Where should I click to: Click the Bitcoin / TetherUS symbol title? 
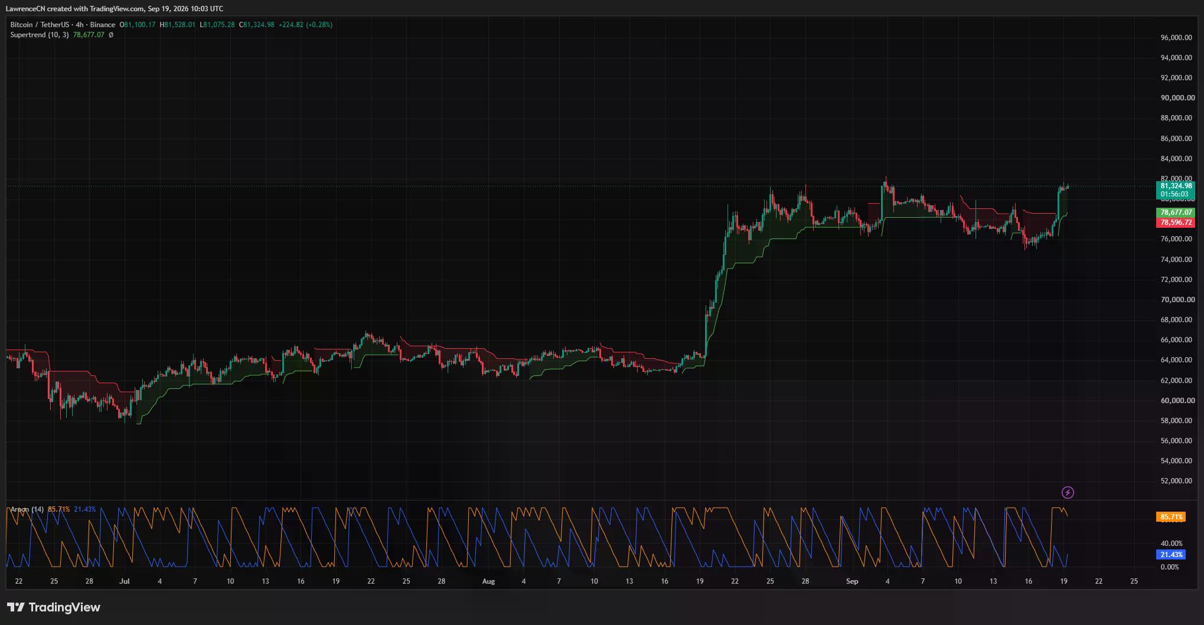tap(40, 25)
